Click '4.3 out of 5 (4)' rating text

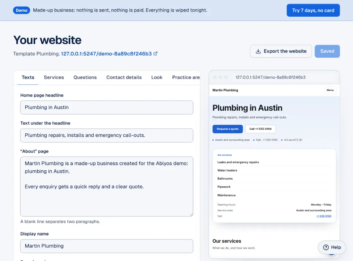pos(293,140)
